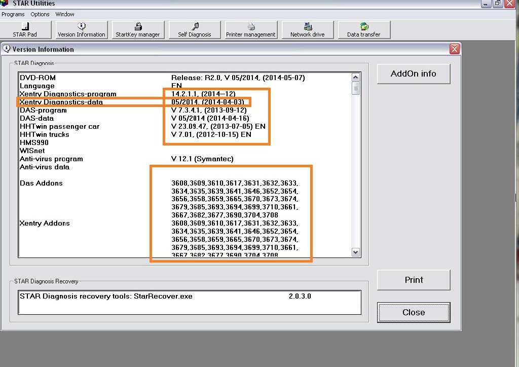Click the STAR Utilities app icon in title bar
The height and width of the screenshot is (367, 519).
[4, 3]
